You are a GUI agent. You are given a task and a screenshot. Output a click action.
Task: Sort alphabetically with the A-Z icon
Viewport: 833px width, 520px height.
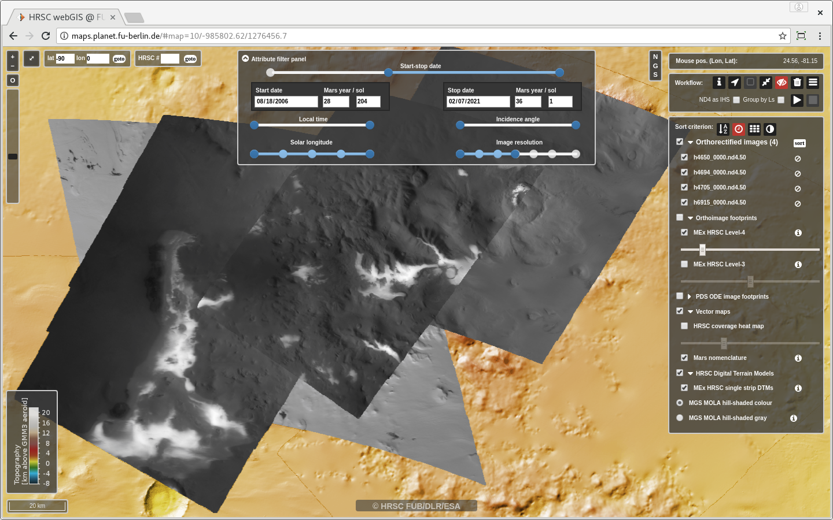coord(723,129)
